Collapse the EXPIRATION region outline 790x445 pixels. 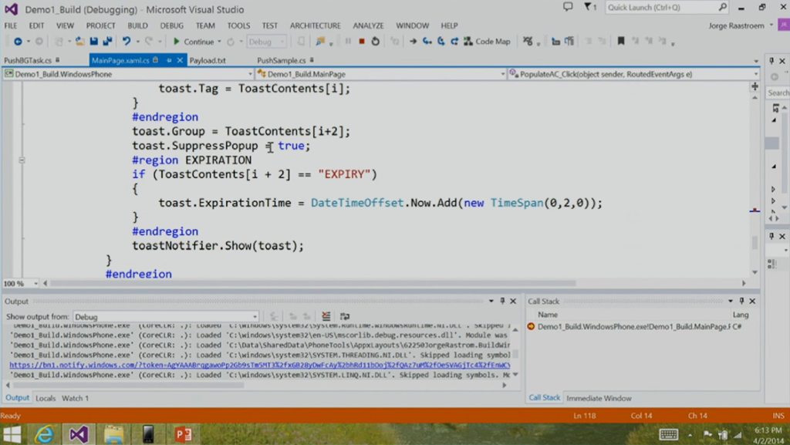pyautogui.click(x=22, y=160)
